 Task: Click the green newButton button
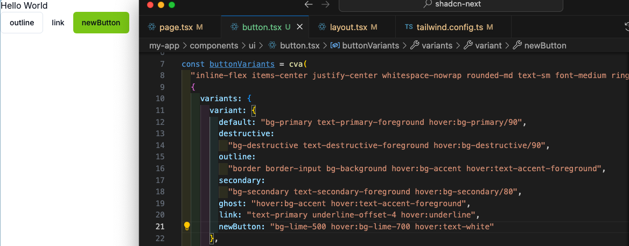[x=101, y=23]
